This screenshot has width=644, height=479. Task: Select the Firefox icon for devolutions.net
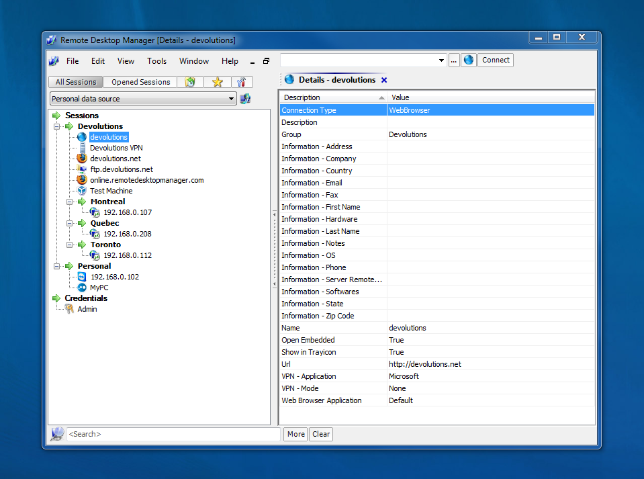click(82, 159)
